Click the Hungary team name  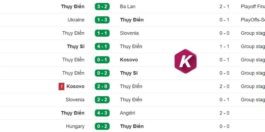point(75,126)
